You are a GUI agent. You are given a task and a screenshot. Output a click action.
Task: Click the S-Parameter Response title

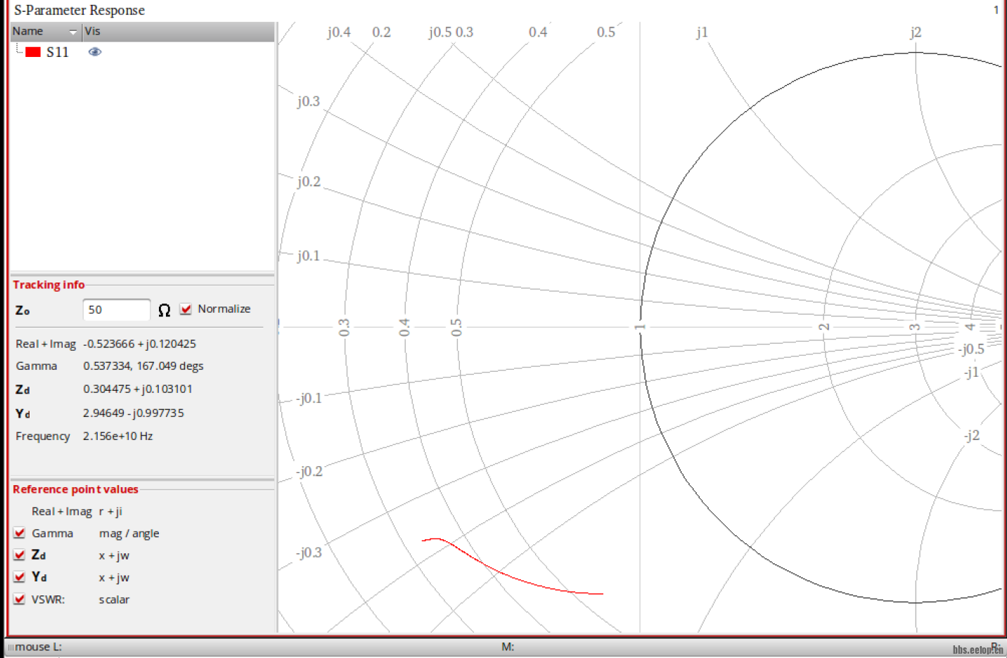(x=79, y=11)
